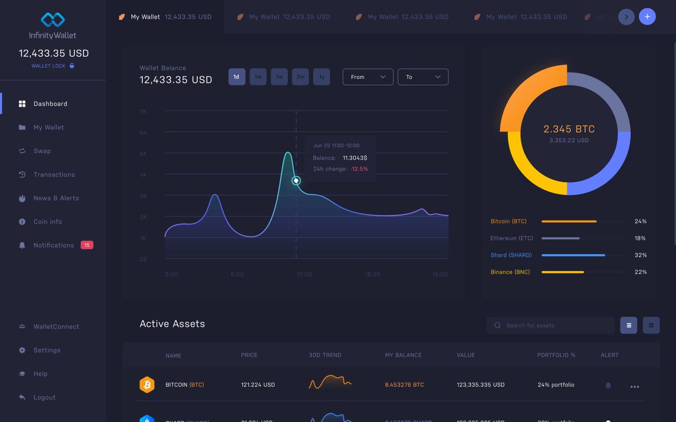Switch assets to list view
Image resolution: width=676 pixels, height=422 pixels.
[629, 325]
